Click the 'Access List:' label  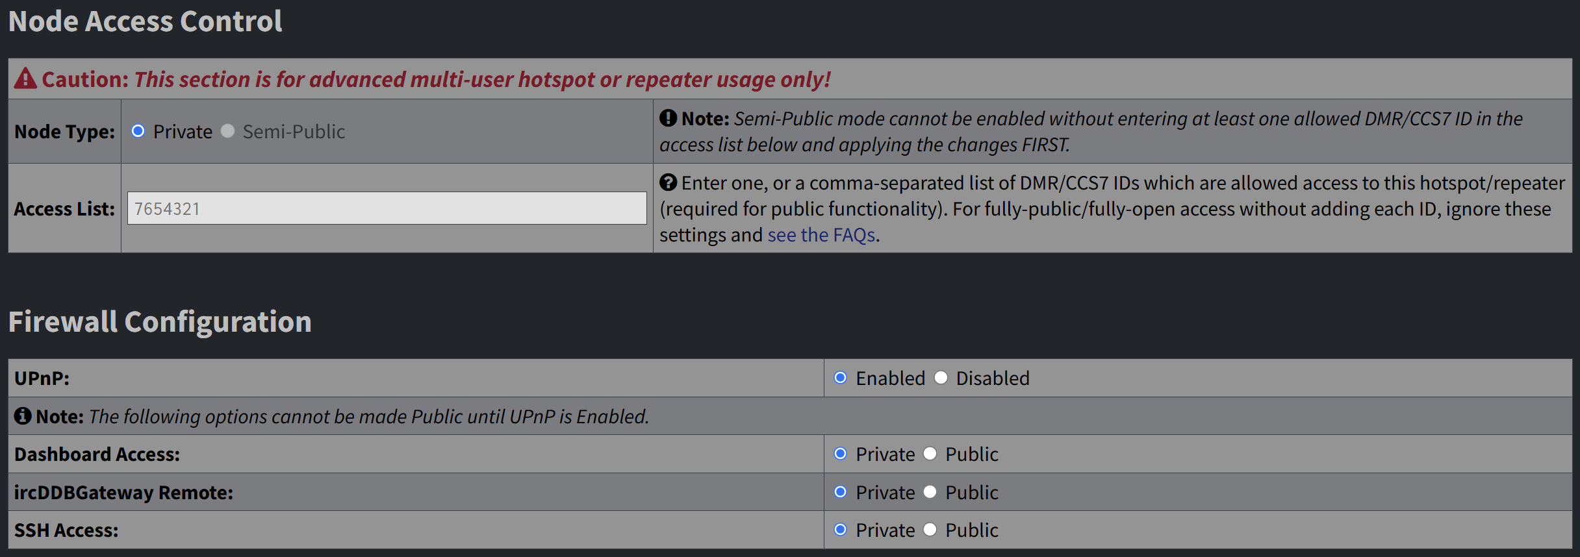[64, 209]
